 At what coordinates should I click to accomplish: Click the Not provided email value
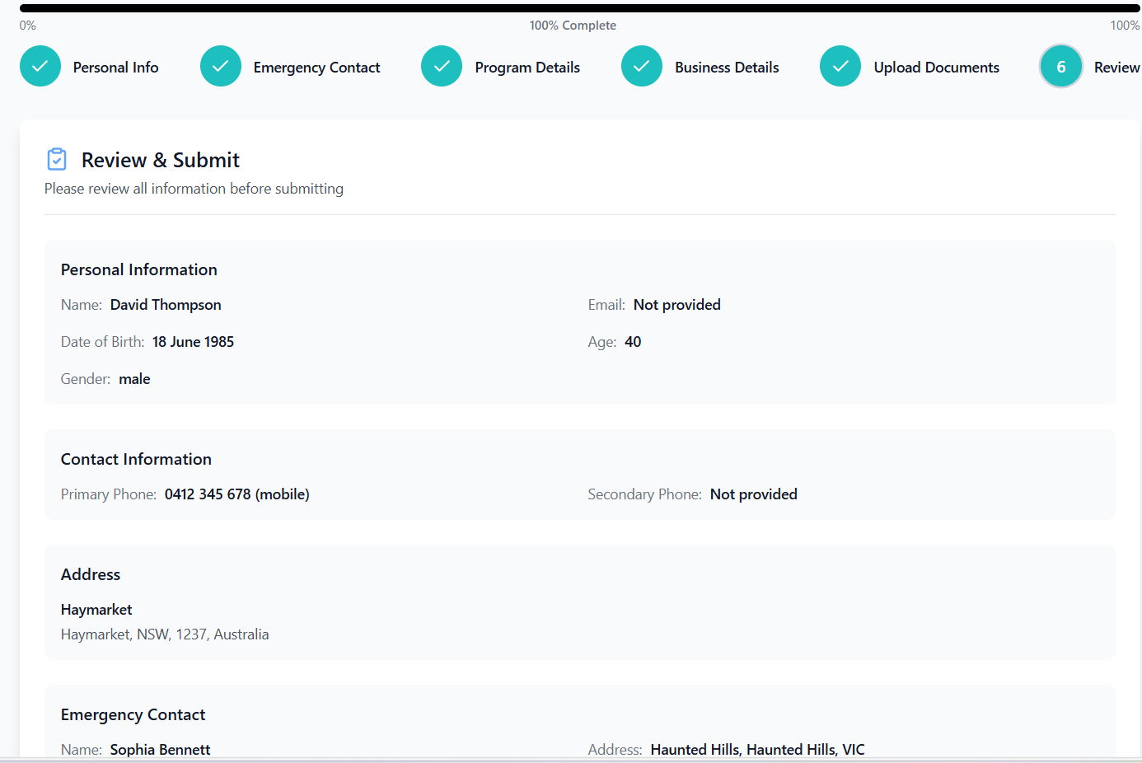tap(676, 304)
